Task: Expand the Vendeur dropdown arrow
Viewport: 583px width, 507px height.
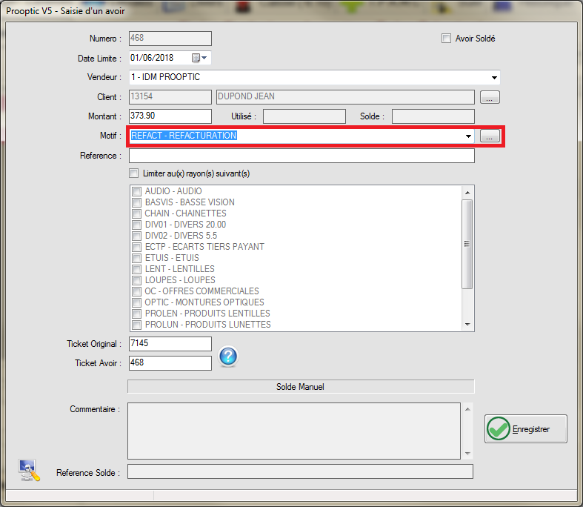Action: (494, 77)
